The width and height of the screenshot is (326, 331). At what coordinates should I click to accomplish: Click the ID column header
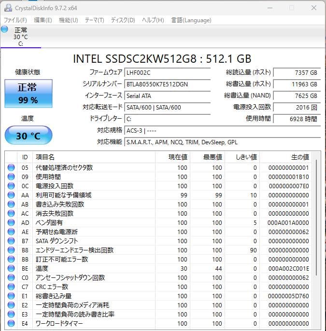tap(25, 157)
